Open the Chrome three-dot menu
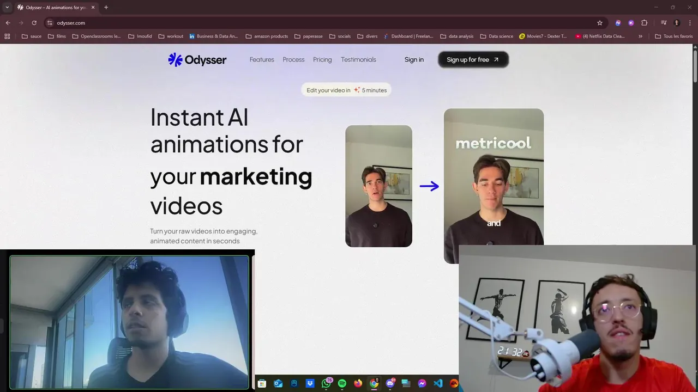 pos(689,23)
